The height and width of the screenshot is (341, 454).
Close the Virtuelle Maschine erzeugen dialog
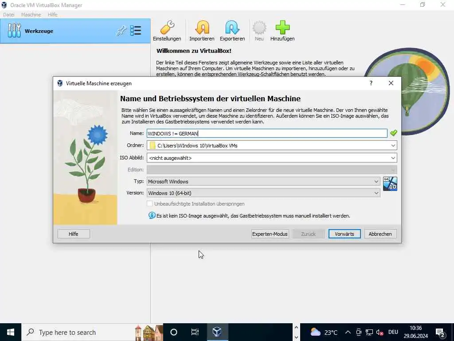(x=391, y=83)
